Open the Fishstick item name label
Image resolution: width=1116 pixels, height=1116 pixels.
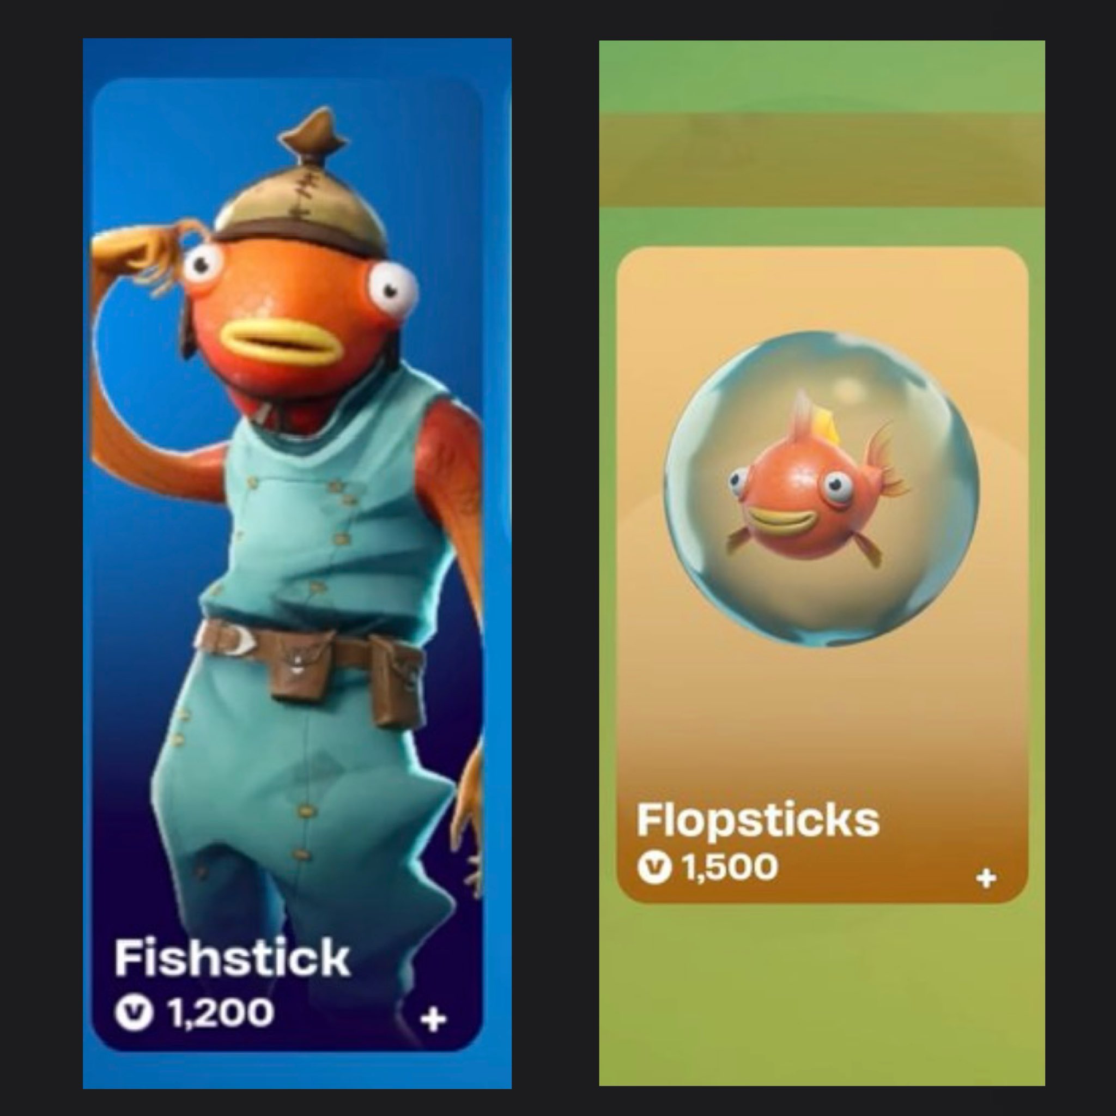pos(232,958)
